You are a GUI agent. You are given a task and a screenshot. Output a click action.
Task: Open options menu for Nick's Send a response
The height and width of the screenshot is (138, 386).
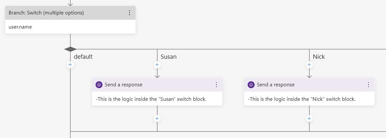click(368, 85)
